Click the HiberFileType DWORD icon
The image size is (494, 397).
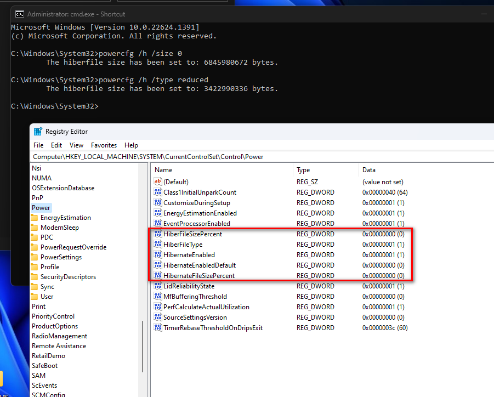click(157, 244)
